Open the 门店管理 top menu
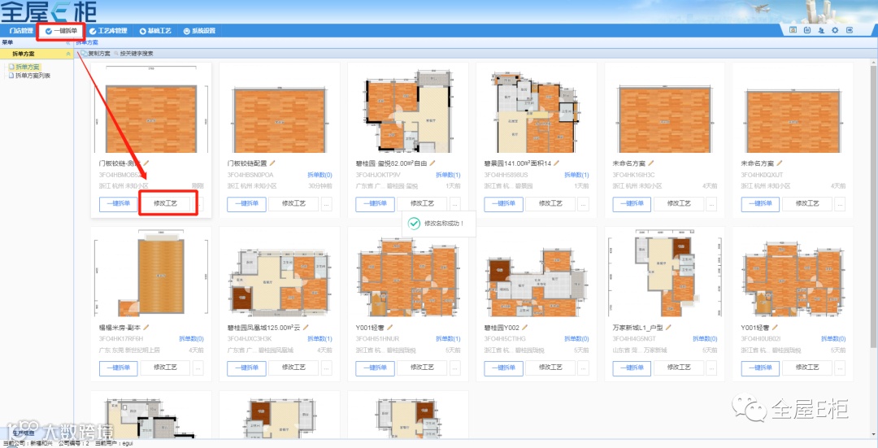 pos(21,31)
